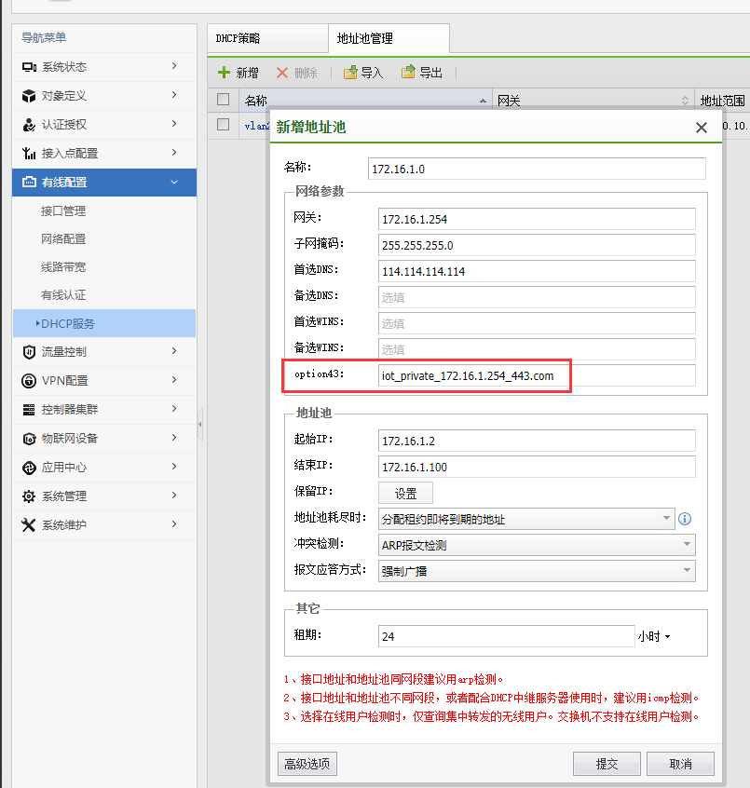
Task: Expand the 系统状态 menu chevron
Action: (174, 66)
